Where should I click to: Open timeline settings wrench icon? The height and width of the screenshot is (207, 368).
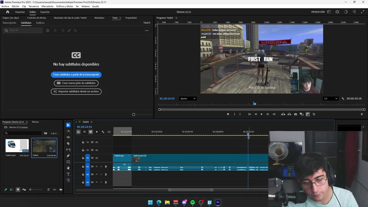point(103,132)
